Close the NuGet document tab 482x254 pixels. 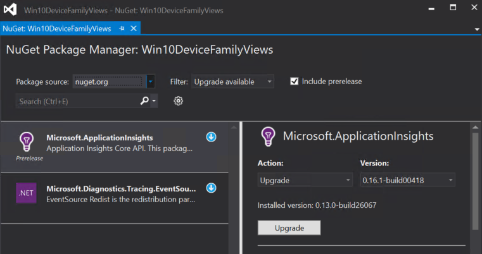pyautogui.click(x=134, y=28)
